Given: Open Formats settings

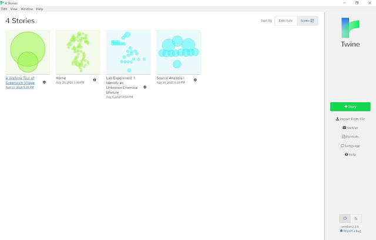Looking at the screenshot, I should tap(350, 137).
